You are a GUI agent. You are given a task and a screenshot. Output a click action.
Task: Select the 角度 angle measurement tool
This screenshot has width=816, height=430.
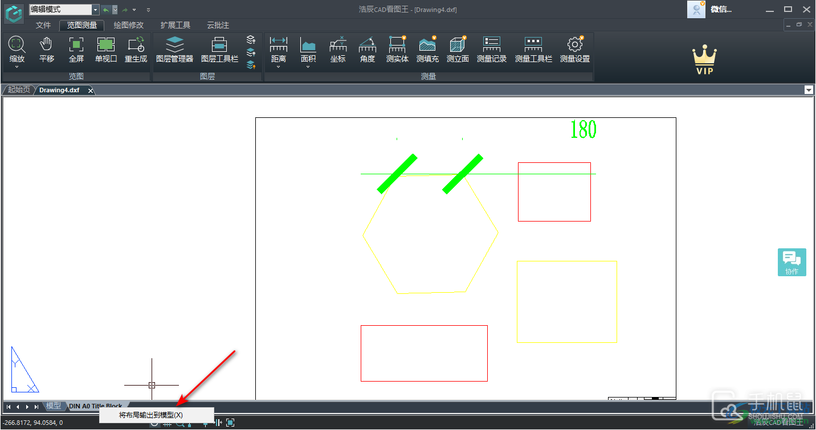coord(368,49)
